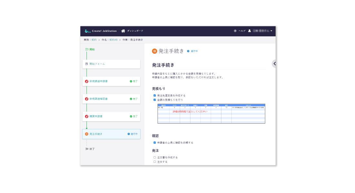Open ヘルプ menu item
355x193 pixels.
pos(242,31)
